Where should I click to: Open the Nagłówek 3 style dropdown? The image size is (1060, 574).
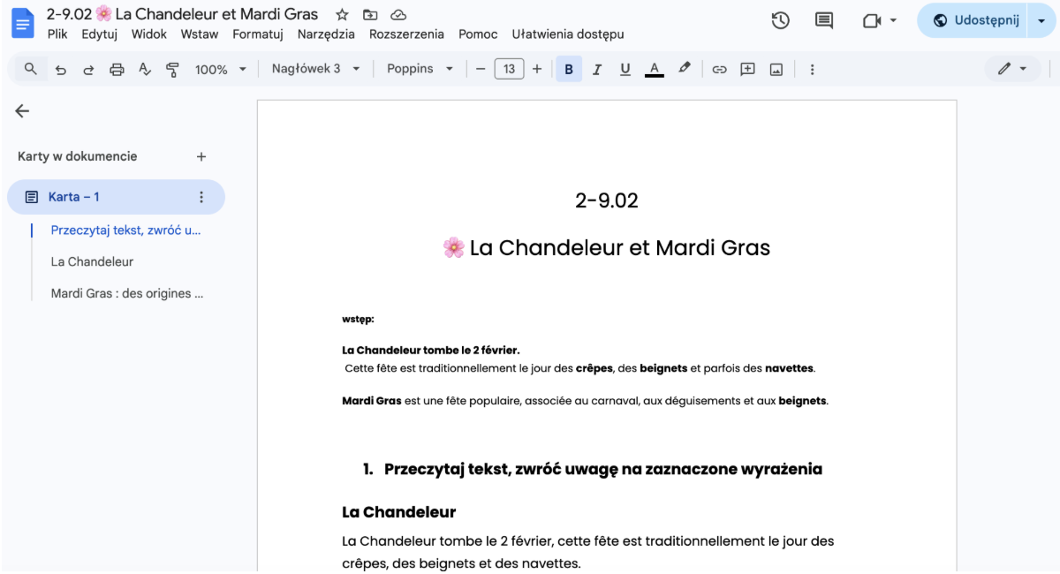pyautogui.click(x=315, y=69)
